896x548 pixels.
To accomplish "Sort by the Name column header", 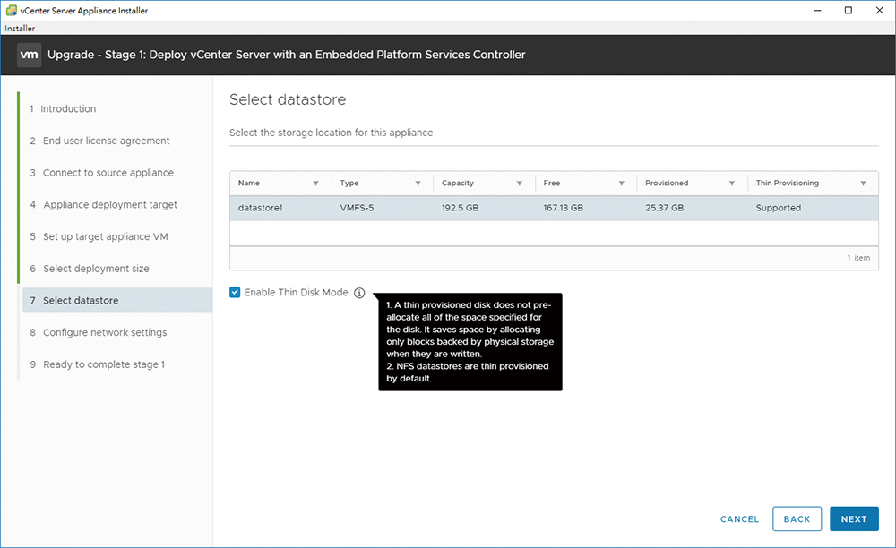I will pos(248,184).
